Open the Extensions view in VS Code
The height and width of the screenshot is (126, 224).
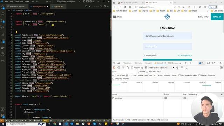coord(3,41)
